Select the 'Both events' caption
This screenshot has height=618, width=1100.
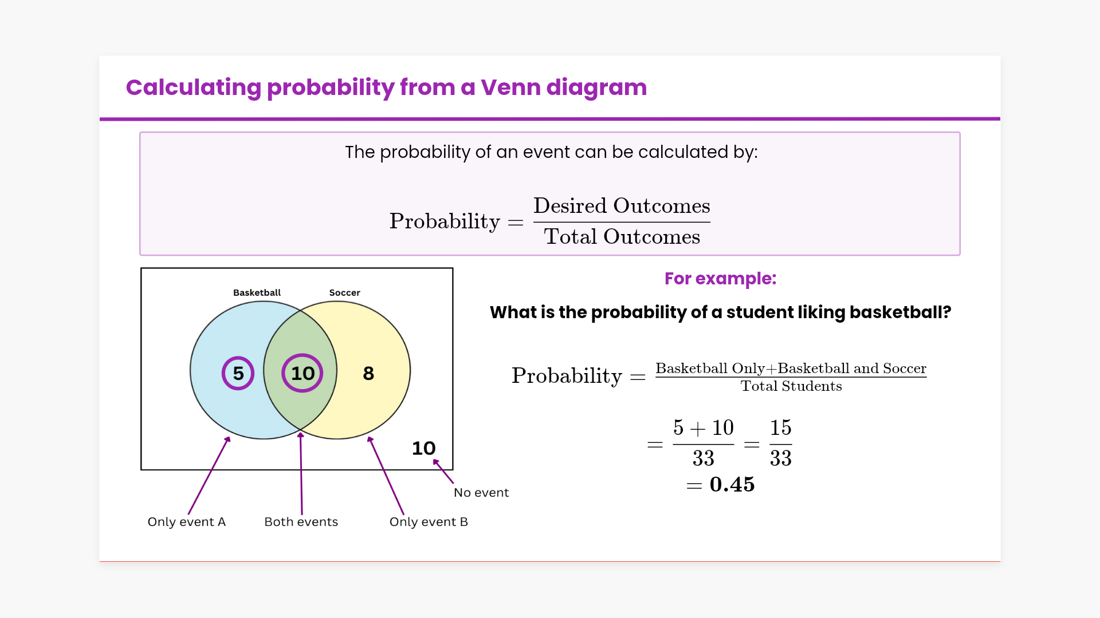[301, 522]
